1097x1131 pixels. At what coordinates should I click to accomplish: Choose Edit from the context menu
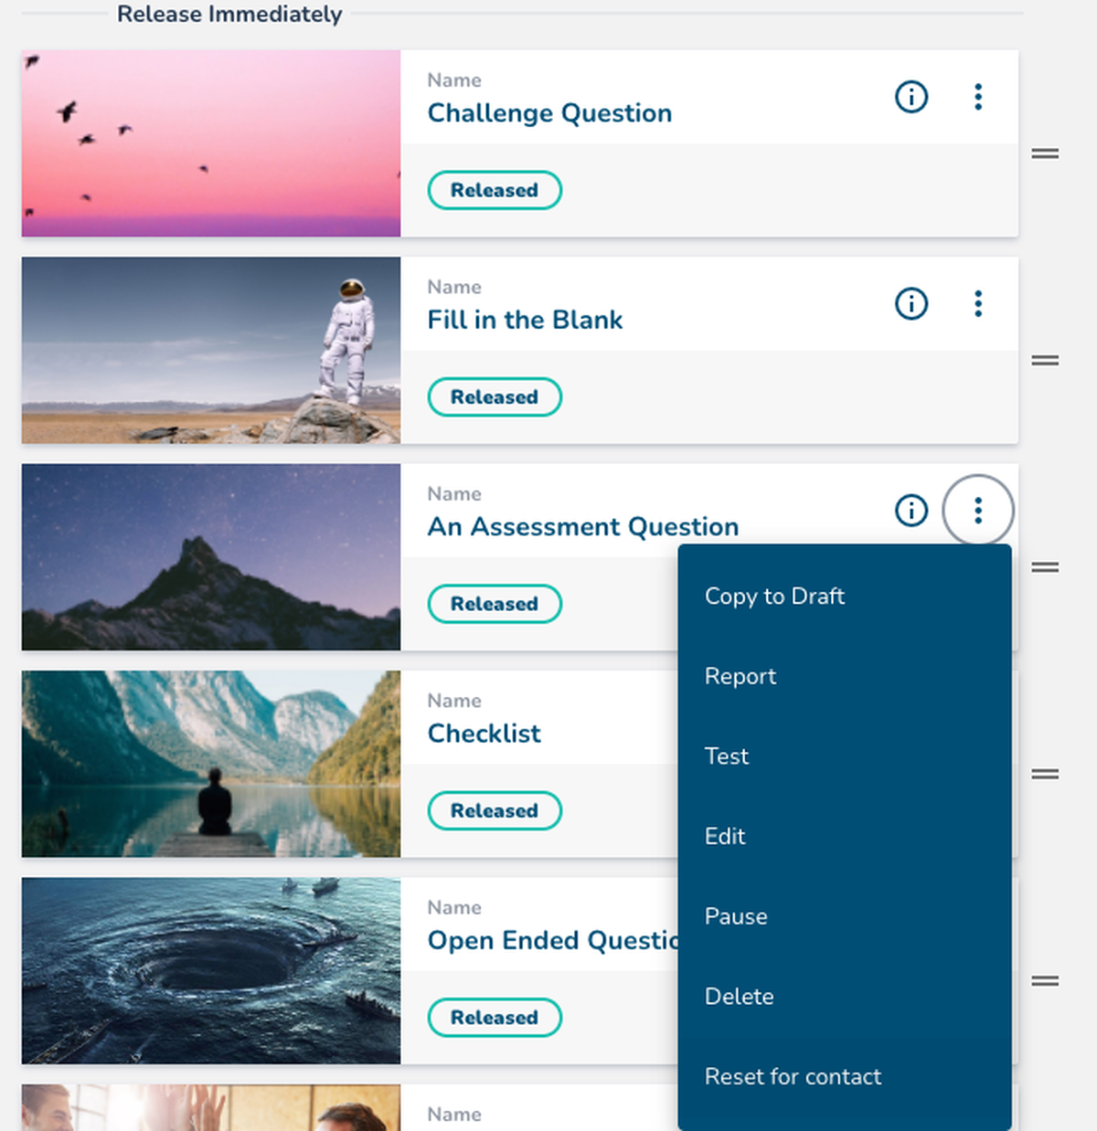[x=845, y=837]
